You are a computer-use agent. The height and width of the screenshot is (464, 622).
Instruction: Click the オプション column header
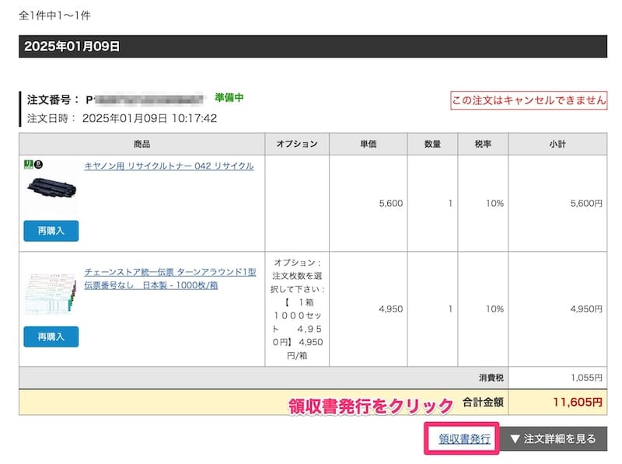[297, 144]
